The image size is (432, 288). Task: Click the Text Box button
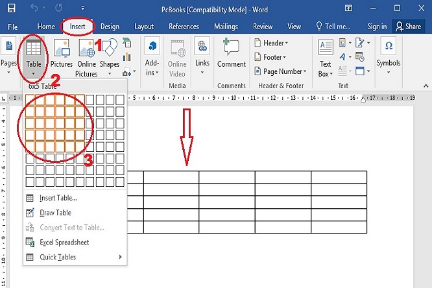pyautogui.click(x=326, y=58)
